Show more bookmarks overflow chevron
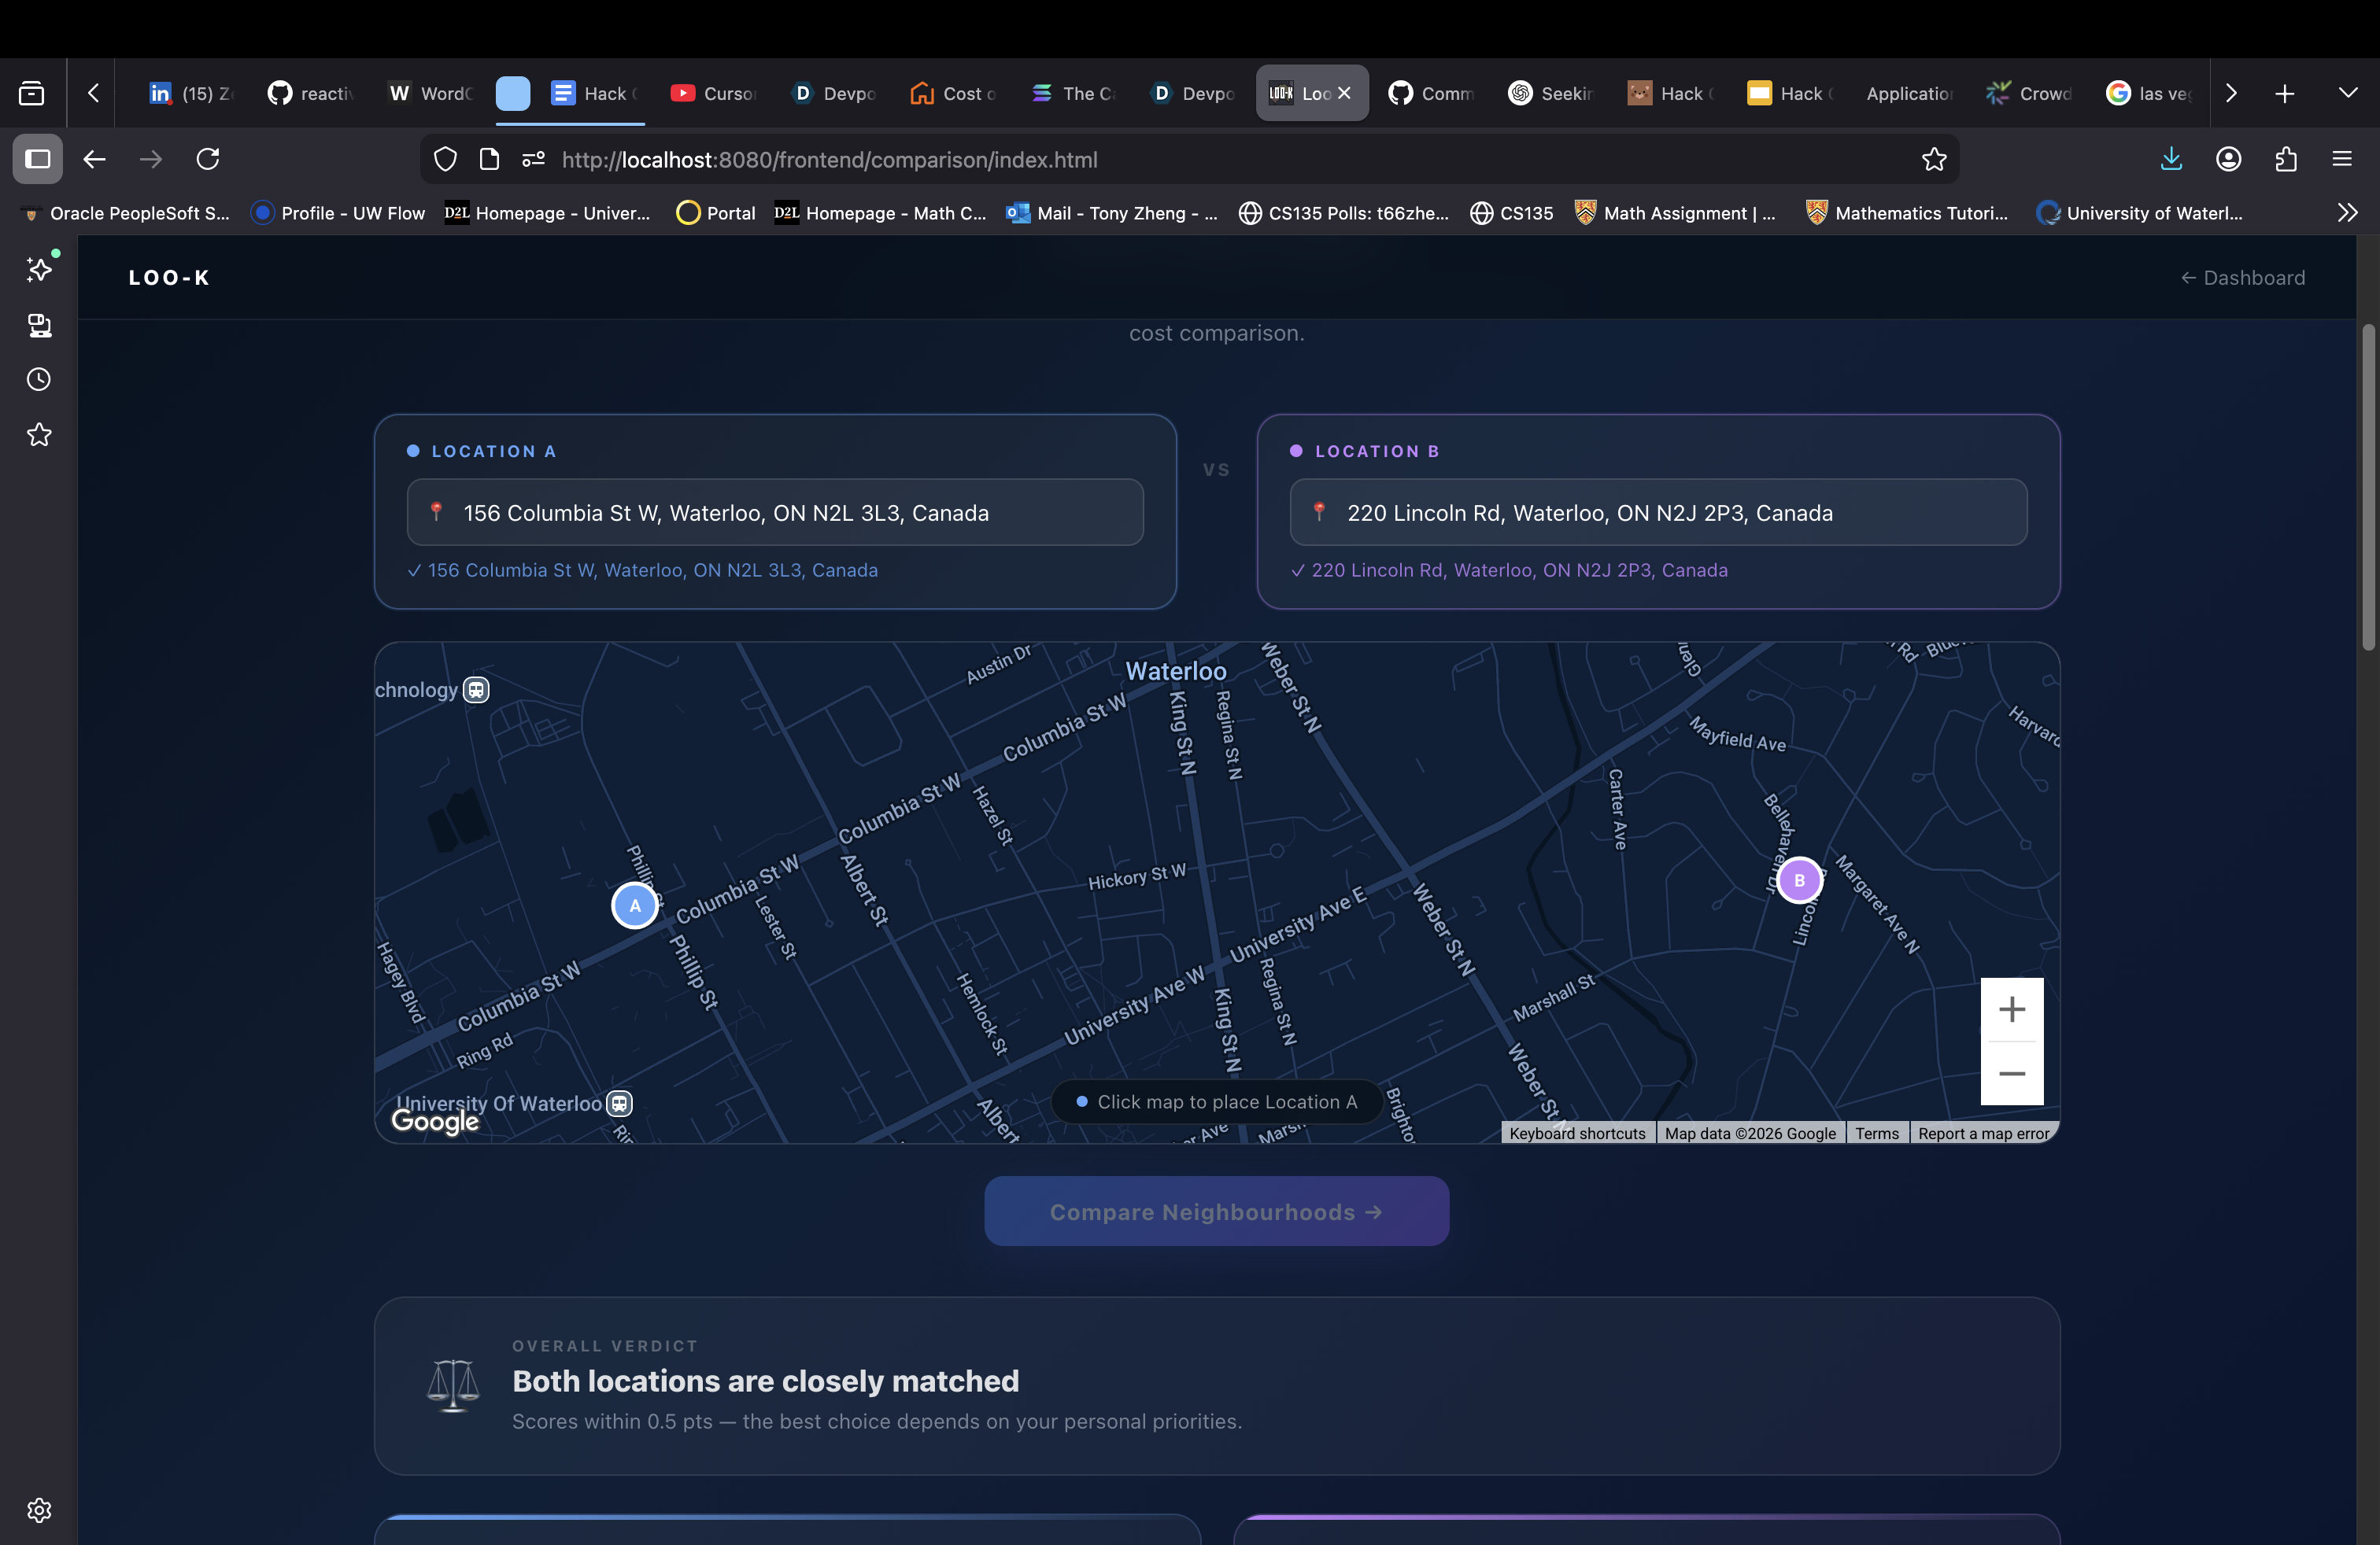2380x1545 pixels. (2347, 213)
